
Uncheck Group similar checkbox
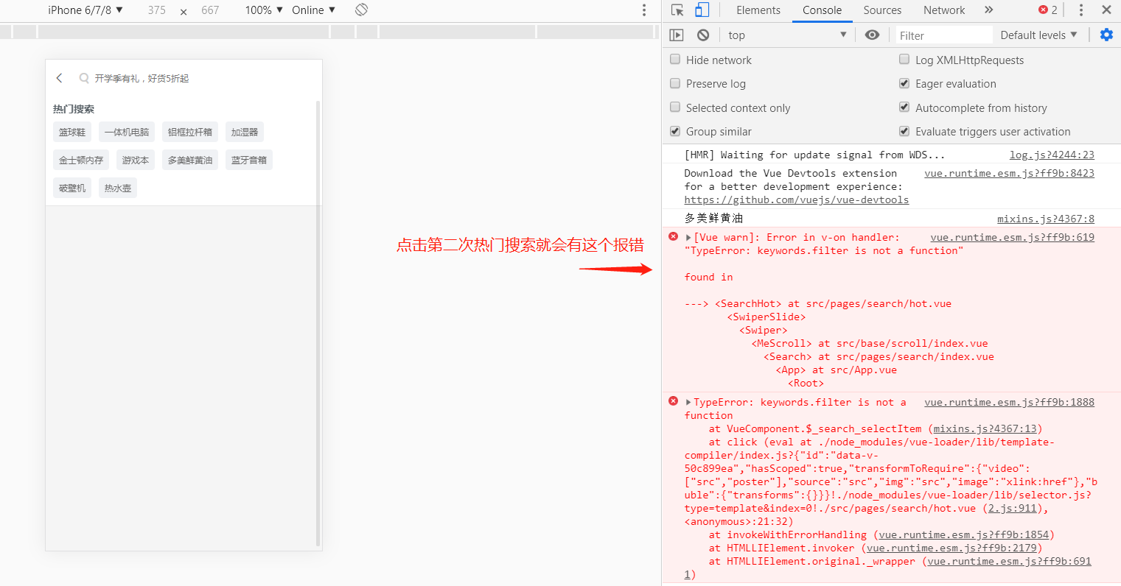[675, 131]
